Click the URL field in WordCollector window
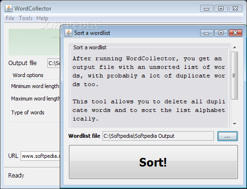Viewport: 247px width, 189px height. (40, 156)
